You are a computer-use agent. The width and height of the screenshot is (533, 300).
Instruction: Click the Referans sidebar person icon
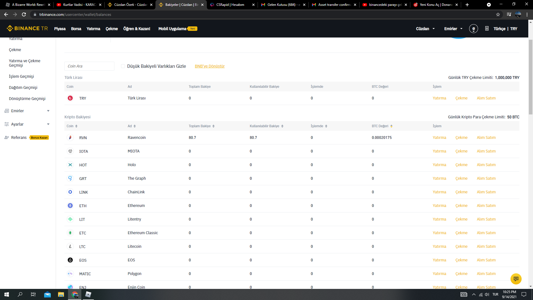tap(7, 137)
